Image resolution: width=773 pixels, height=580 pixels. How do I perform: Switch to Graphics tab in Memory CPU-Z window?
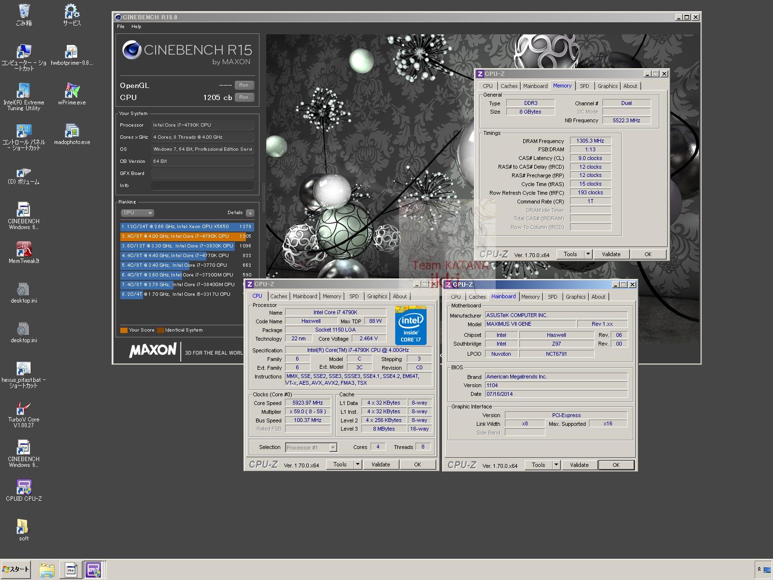607,86
